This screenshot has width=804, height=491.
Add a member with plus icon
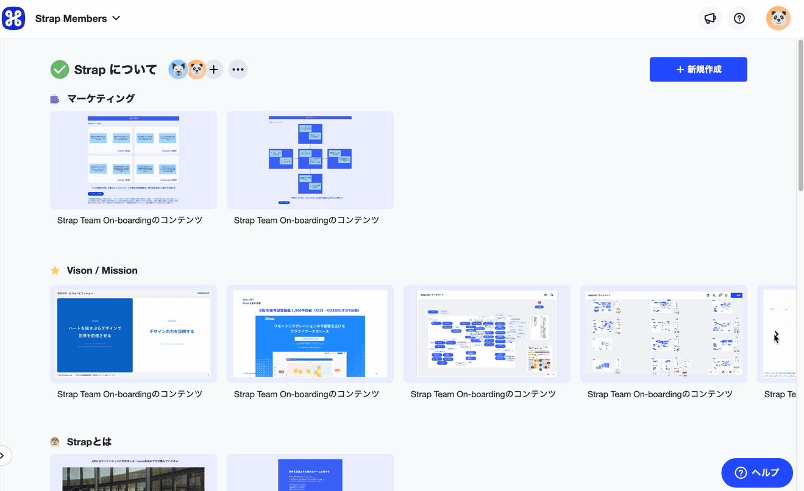click(214, 69)
